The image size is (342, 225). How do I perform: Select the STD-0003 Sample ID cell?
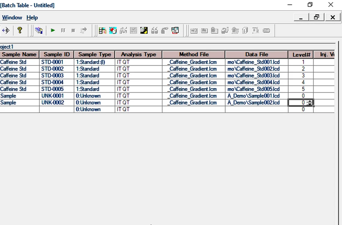click(57, 76)
